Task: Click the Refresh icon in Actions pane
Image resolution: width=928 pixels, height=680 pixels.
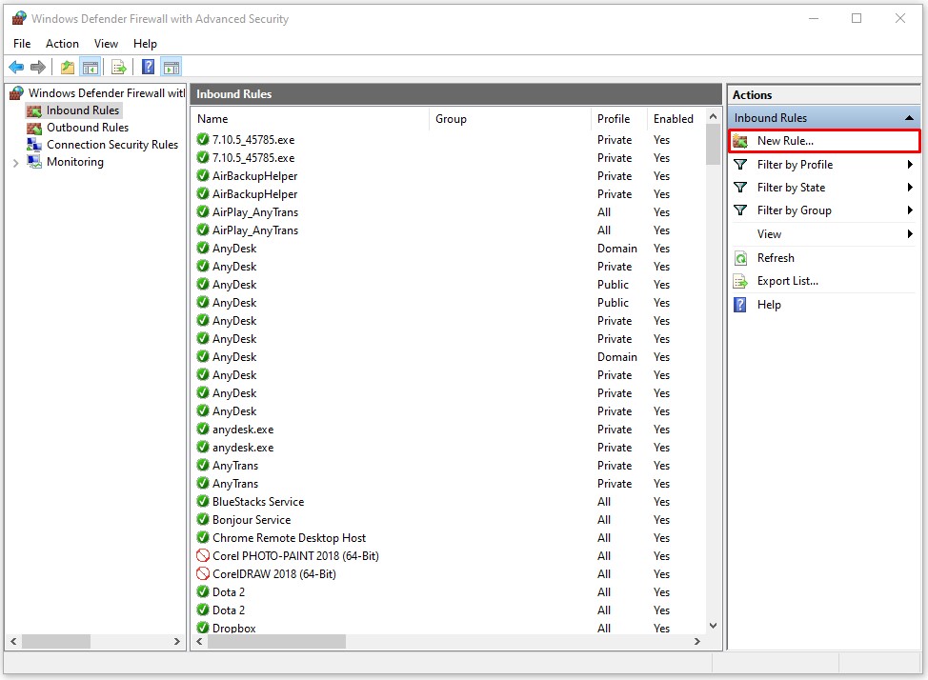Action: [x=740, y=258]
